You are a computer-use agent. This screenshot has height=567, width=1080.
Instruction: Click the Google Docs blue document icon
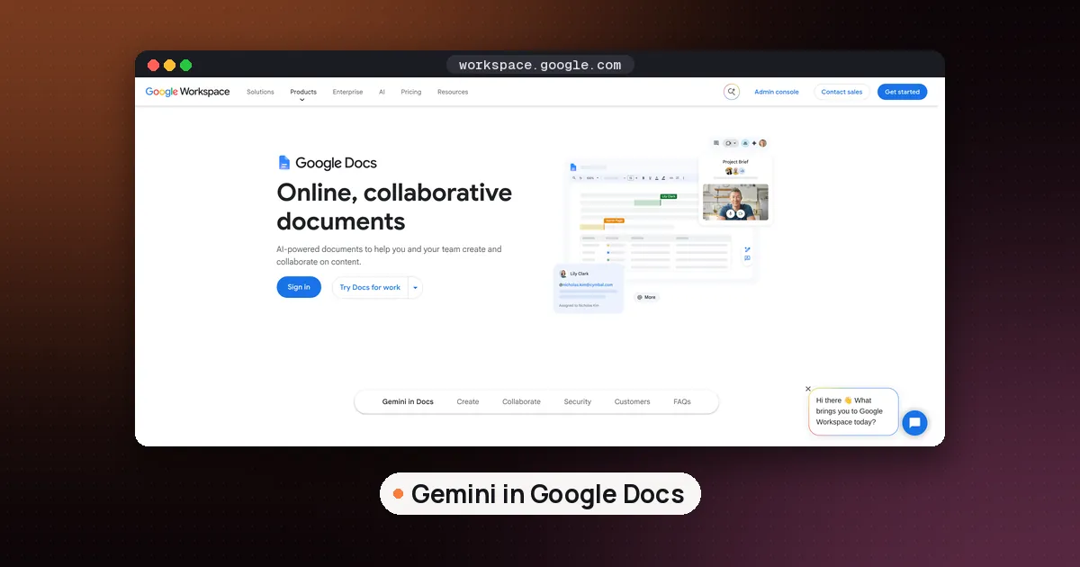pyautogui.click(x=284, y=163)
